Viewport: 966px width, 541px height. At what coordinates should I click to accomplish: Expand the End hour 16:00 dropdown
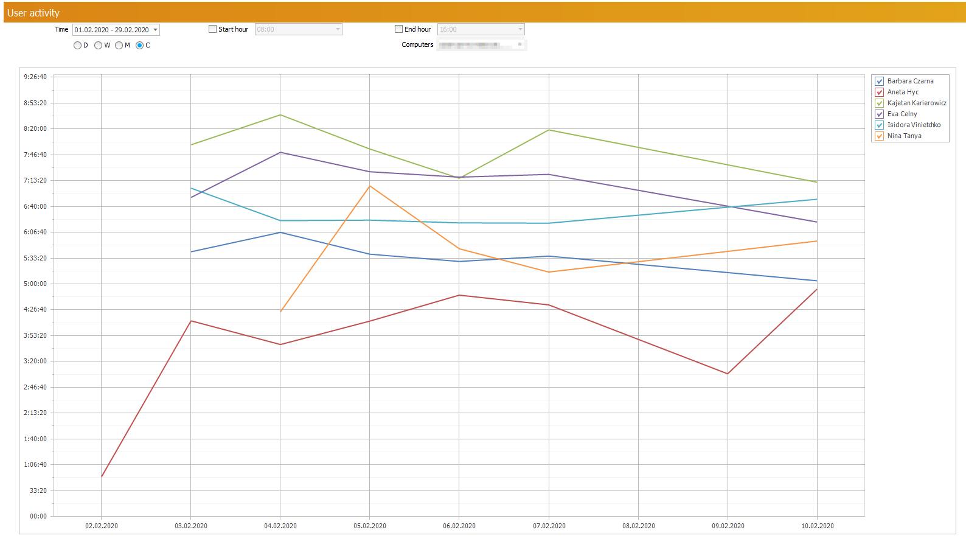click(519, 29)
